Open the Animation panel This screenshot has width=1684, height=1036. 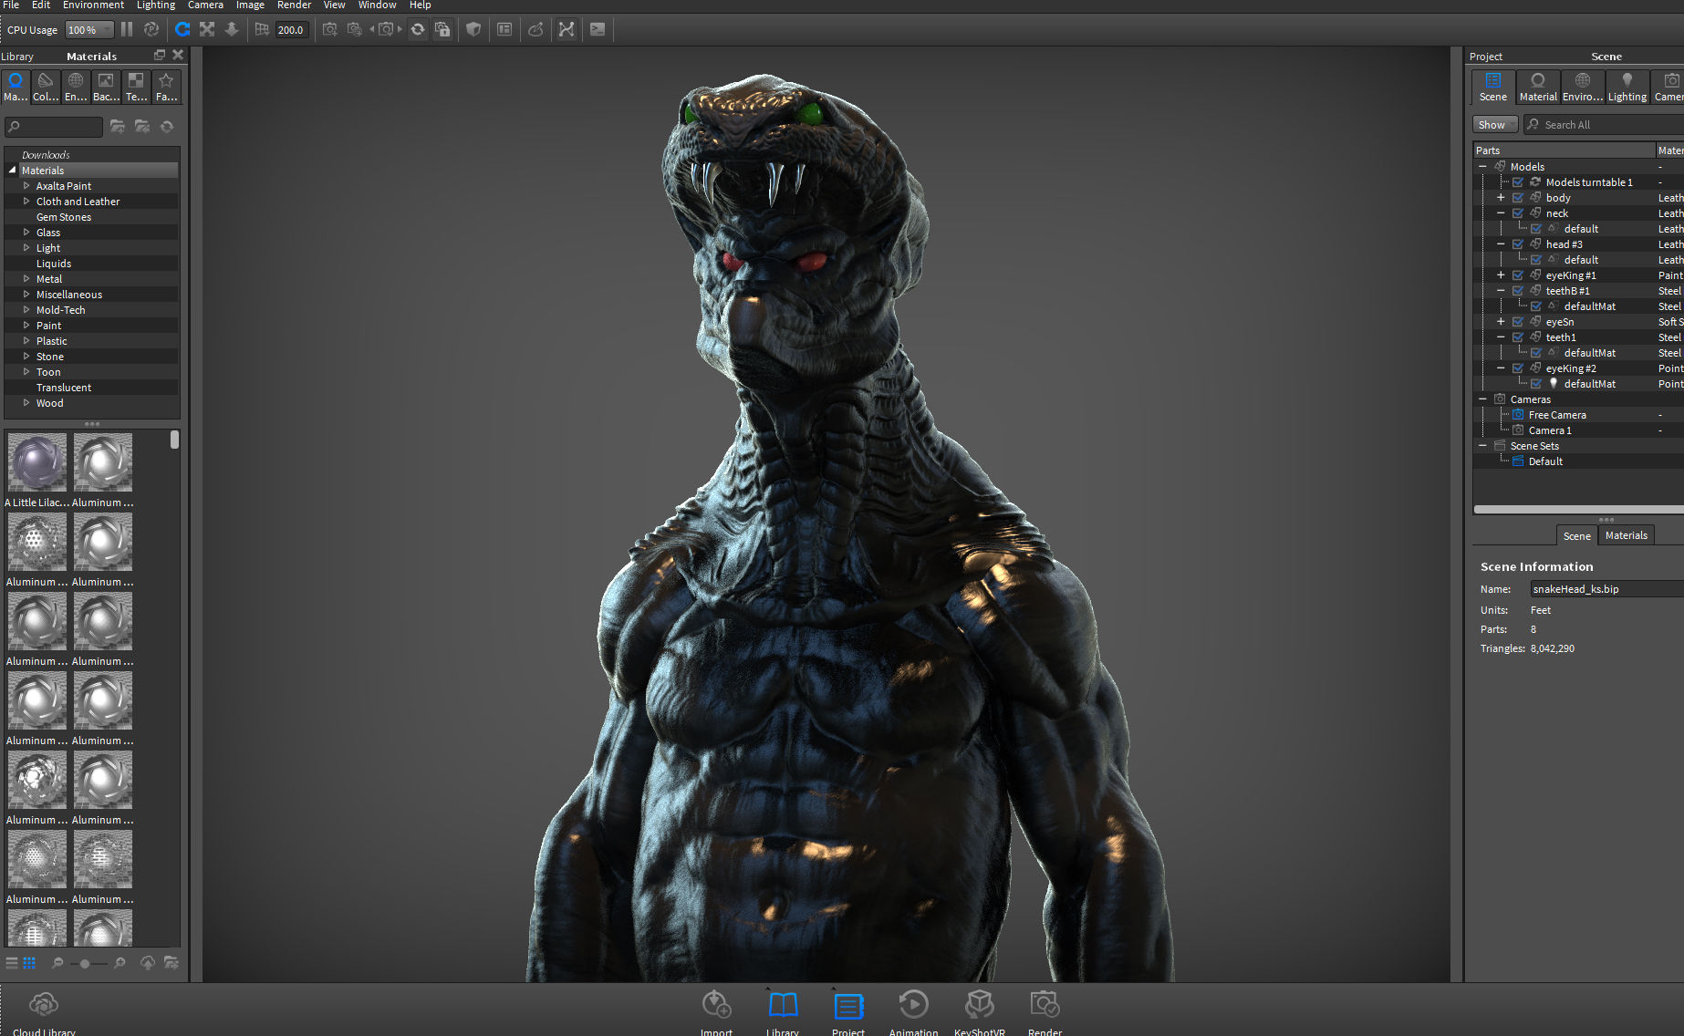coord(913,1005)
